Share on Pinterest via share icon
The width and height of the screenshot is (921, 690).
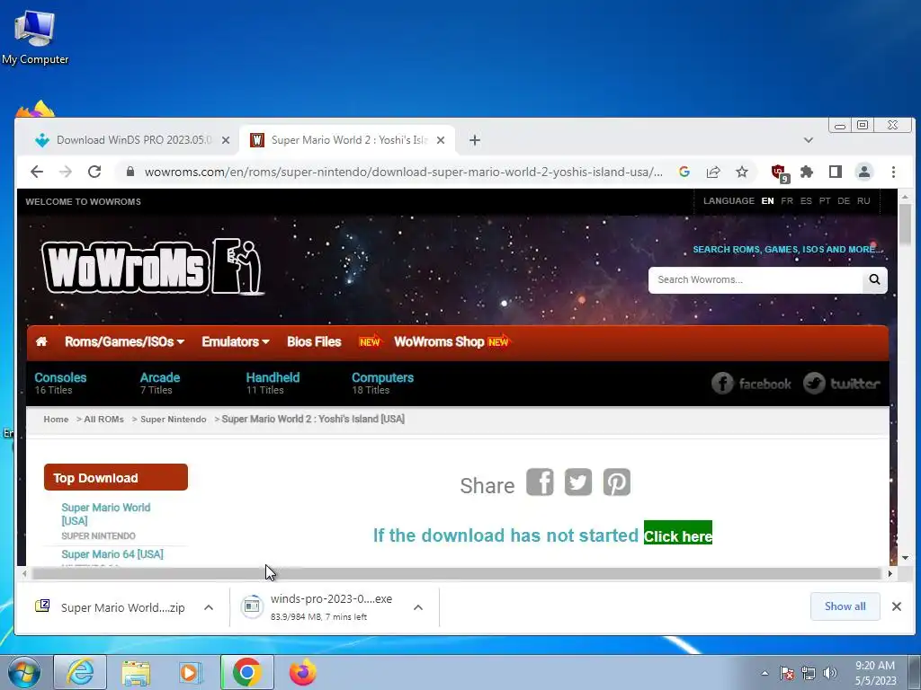pos(617,482)
